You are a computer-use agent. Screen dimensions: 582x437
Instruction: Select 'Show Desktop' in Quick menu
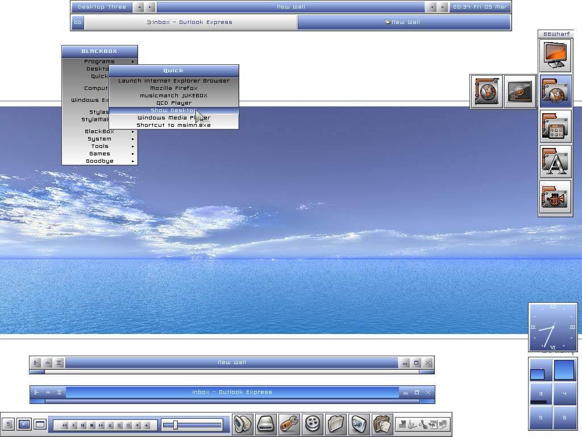173,110
